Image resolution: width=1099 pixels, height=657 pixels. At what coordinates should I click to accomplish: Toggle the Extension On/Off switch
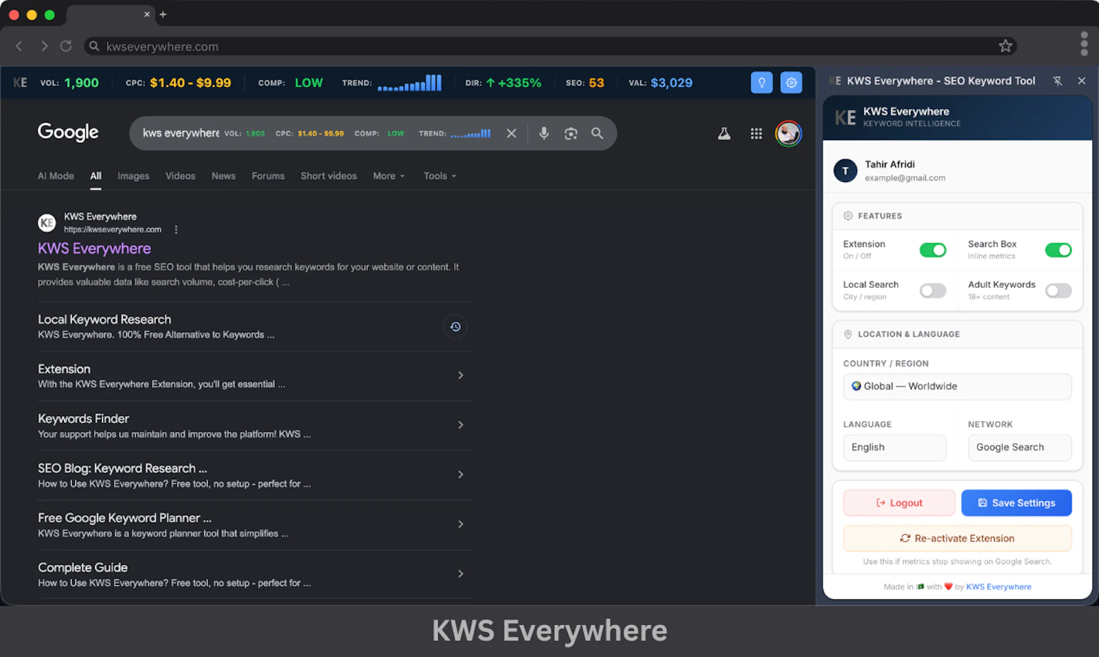pyautogui.click(x=933, y=250)
